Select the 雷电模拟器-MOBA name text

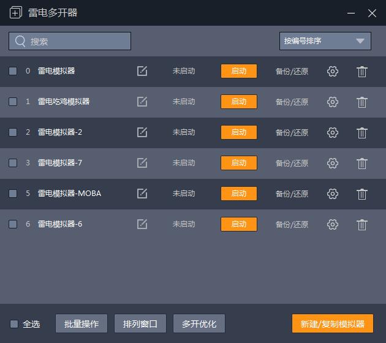click(x=69, y=194)
